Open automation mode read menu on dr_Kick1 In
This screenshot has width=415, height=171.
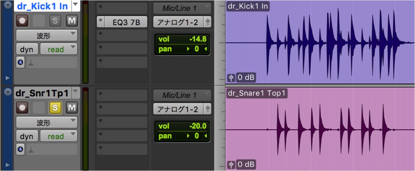pos(59,49)
